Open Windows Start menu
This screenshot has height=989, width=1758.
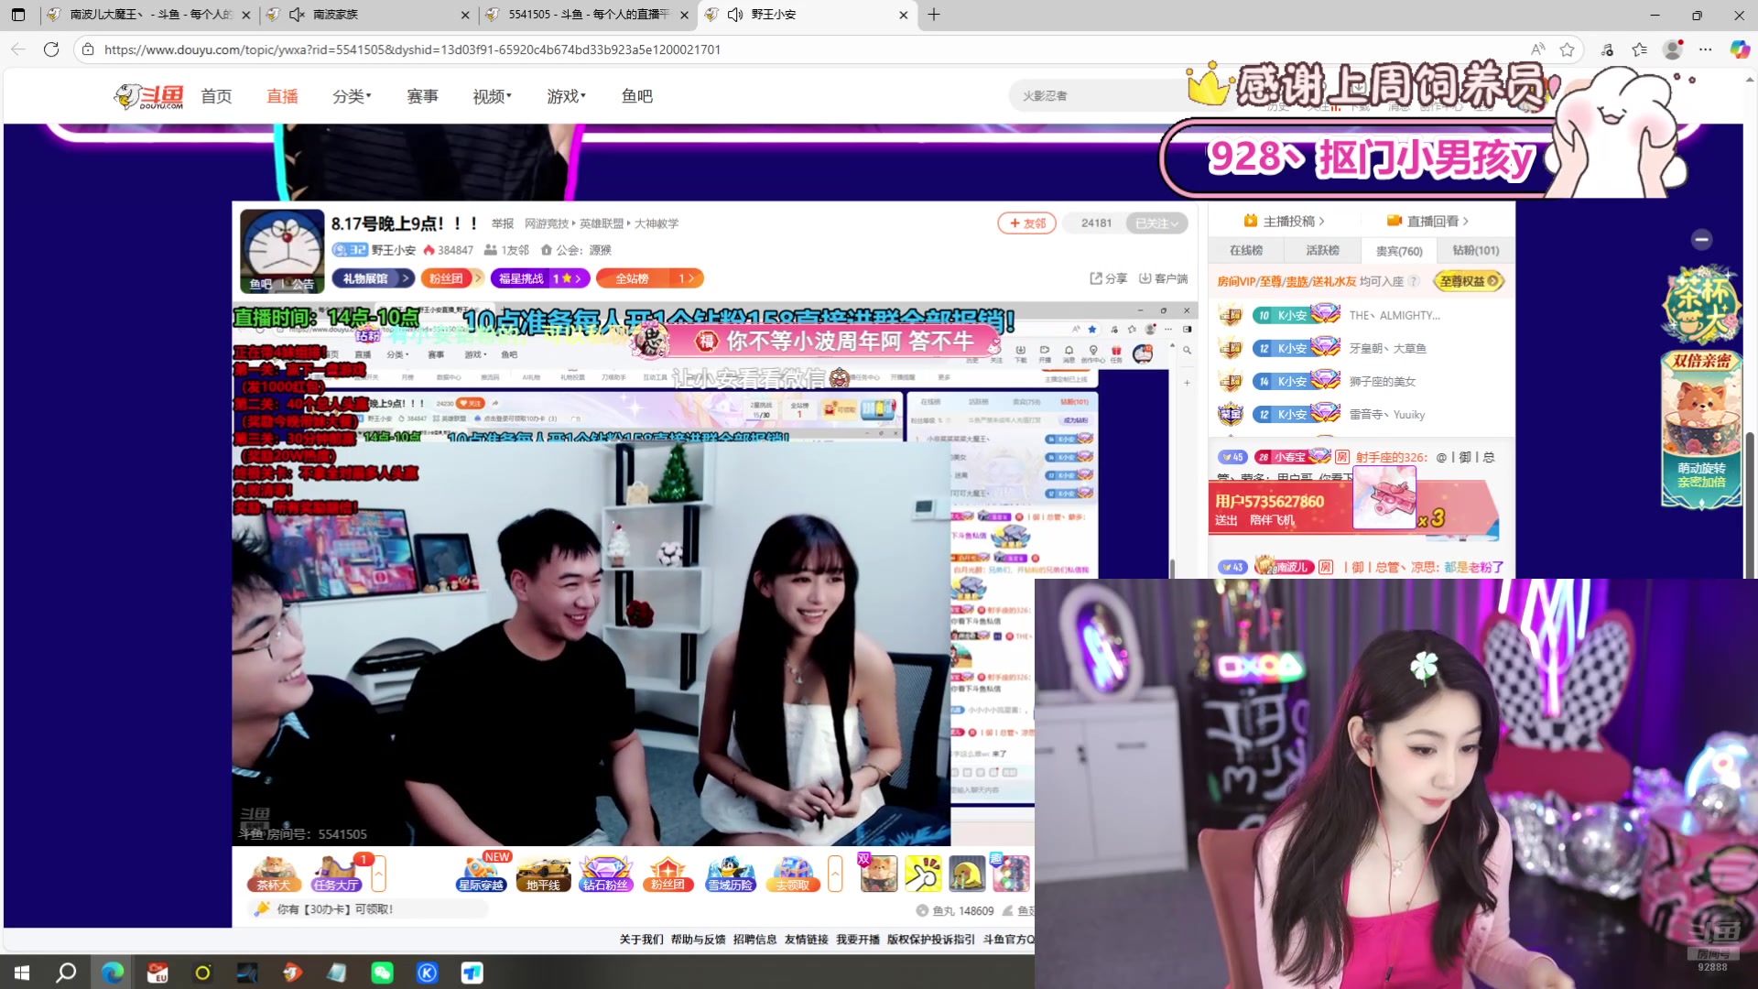pos(22,973)
